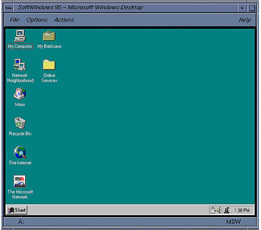Click the MSW status bar label

pyautogui.click(x=233, y=222)
